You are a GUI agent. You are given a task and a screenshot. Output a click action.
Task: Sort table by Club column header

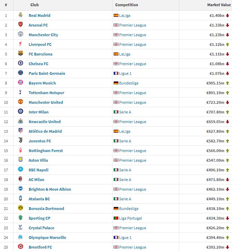click(x=35, y=5)
